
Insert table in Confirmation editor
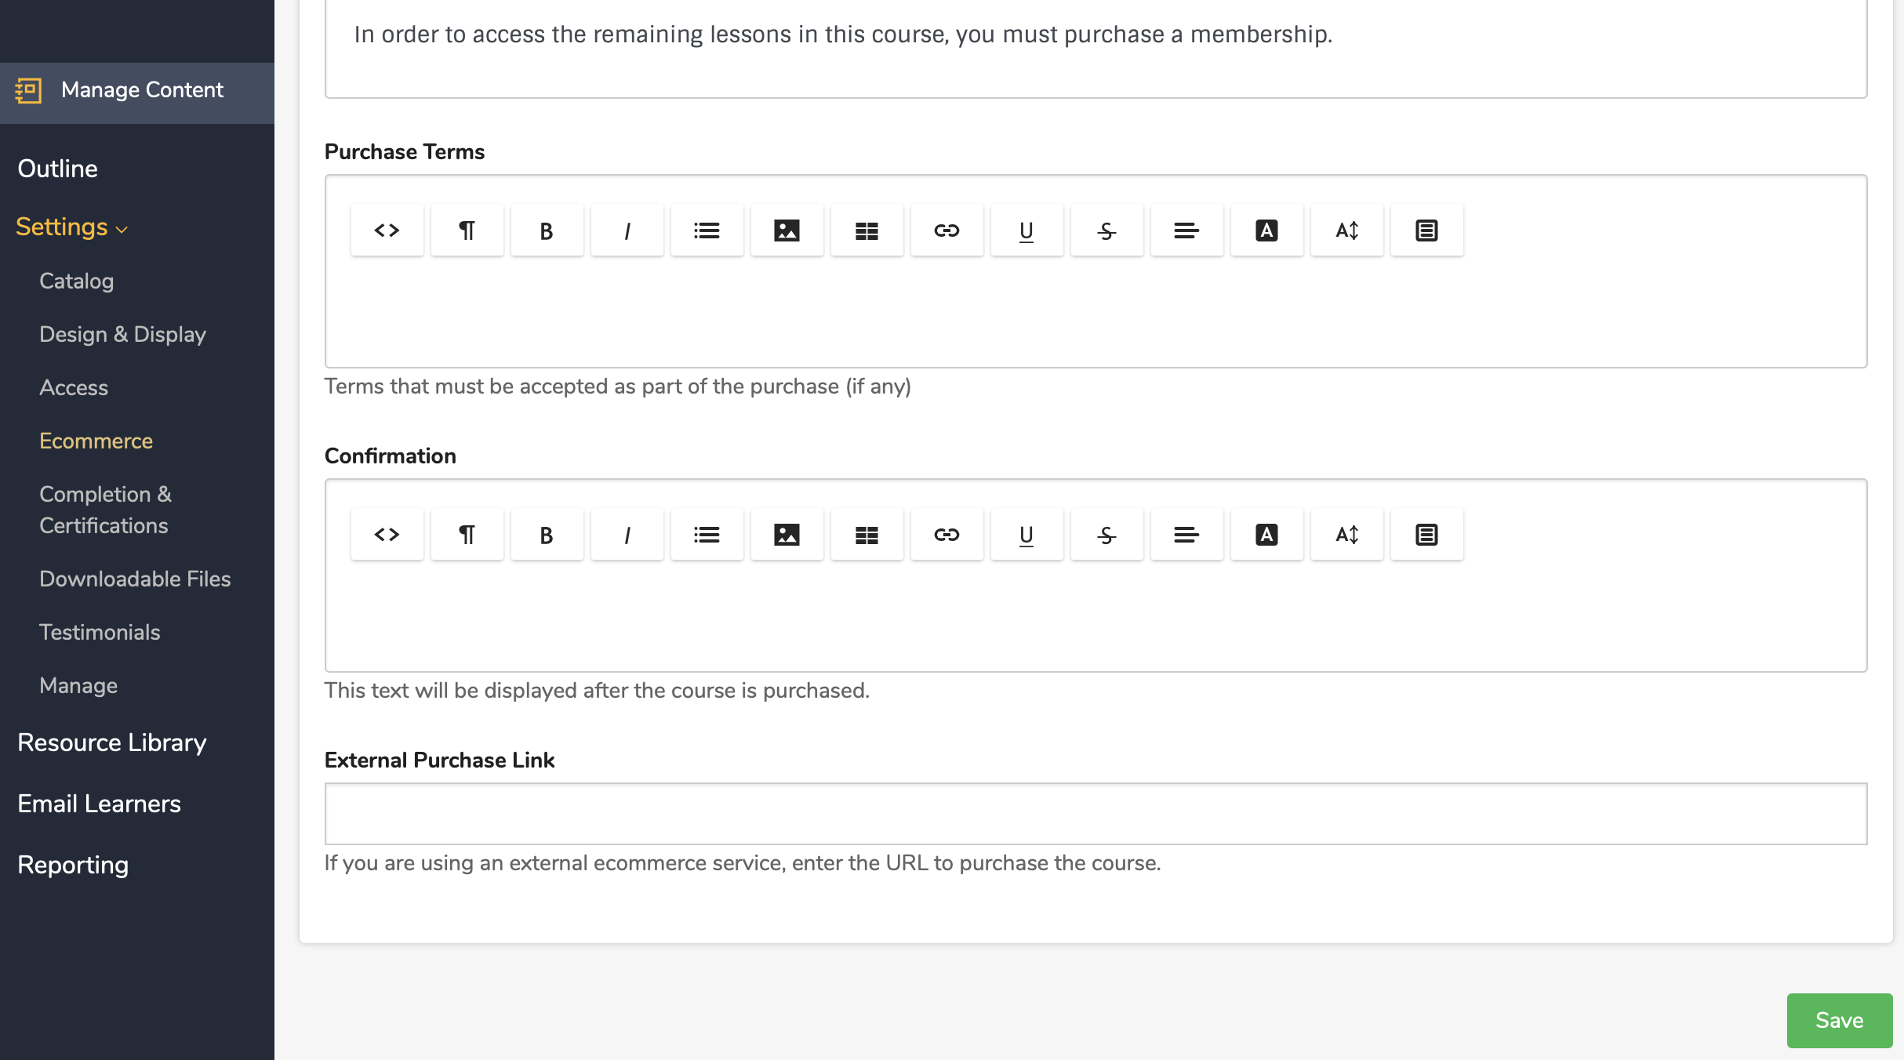pos(867,535)
